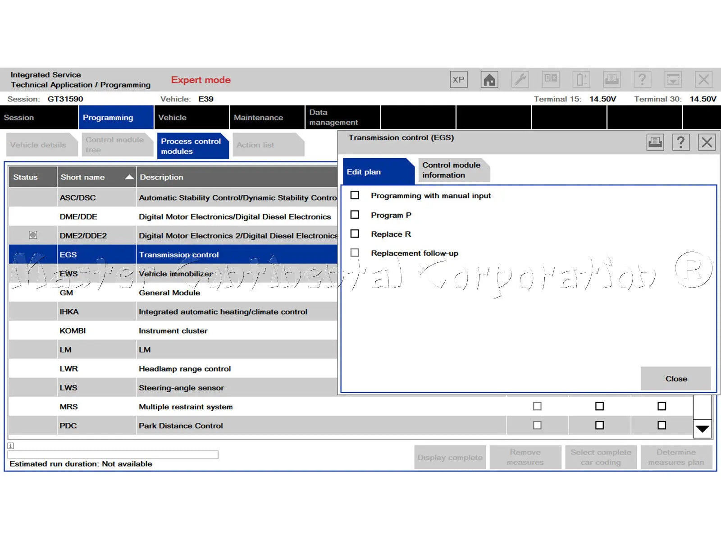Select the KOMBI Instrument cluster row
Screen dimensions: 721x541
(x=173, y=330)
